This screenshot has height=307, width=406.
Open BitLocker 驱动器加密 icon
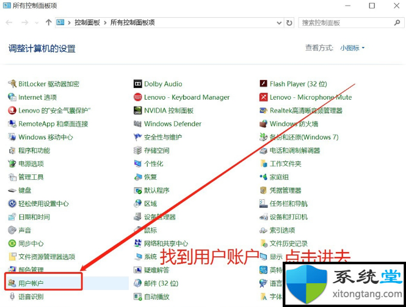click(12, 84)
